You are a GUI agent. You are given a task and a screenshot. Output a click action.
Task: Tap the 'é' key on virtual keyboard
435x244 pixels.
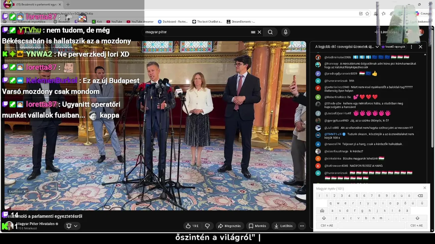click(x=399, y=211)
